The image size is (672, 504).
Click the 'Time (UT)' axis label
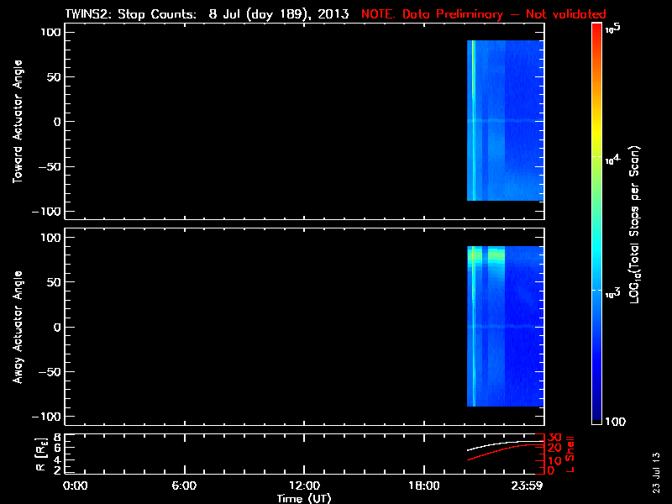306,498
